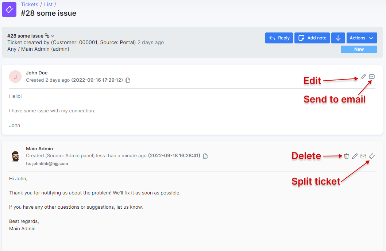This screenshot has height=251, width=386.
Task: Edit Main Admin's message with the pencil icon
Action: [x=355, y=156]
